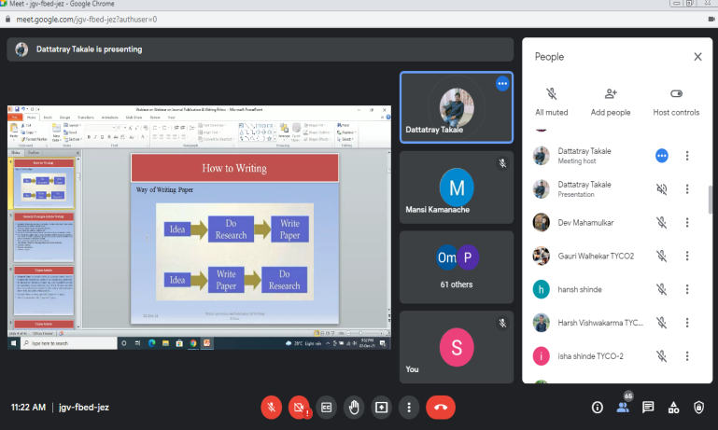This screenshot has width=718, height=430.
Task: Close the People side panel
Action: point(697,57)
